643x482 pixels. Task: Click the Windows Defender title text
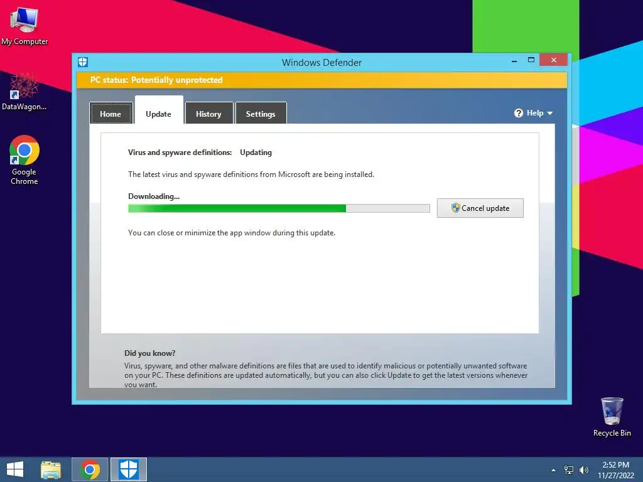click(x=321, y=63)
